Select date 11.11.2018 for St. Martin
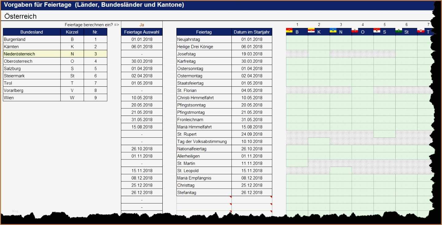 point(252,163)
